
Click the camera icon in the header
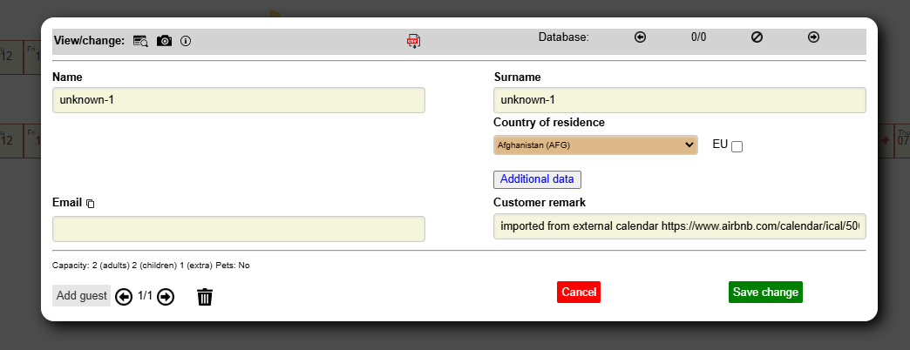point(164,41)
